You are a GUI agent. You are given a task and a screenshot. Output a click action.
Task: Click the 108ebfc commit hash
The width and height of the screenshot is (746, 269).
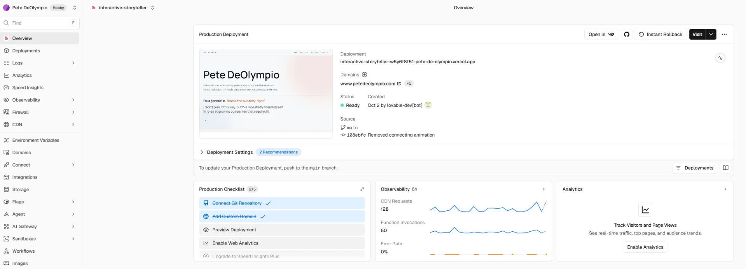click(356, 135)
